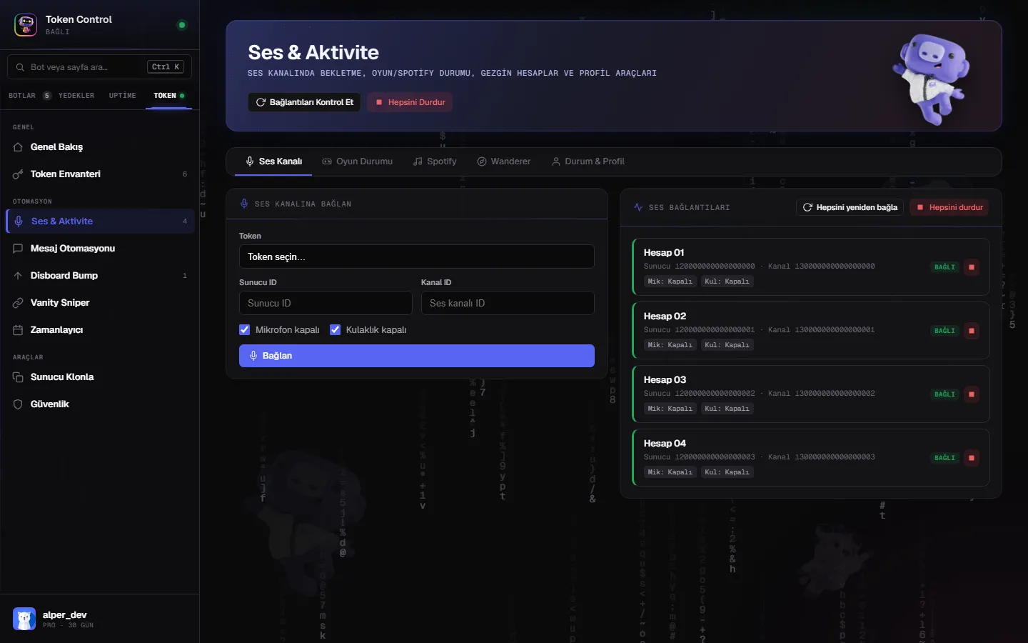The width and height of the screenshot is (1028, 643).
Task: Select the Oyun Durumu tab
Action: click(x=357, y=161)
